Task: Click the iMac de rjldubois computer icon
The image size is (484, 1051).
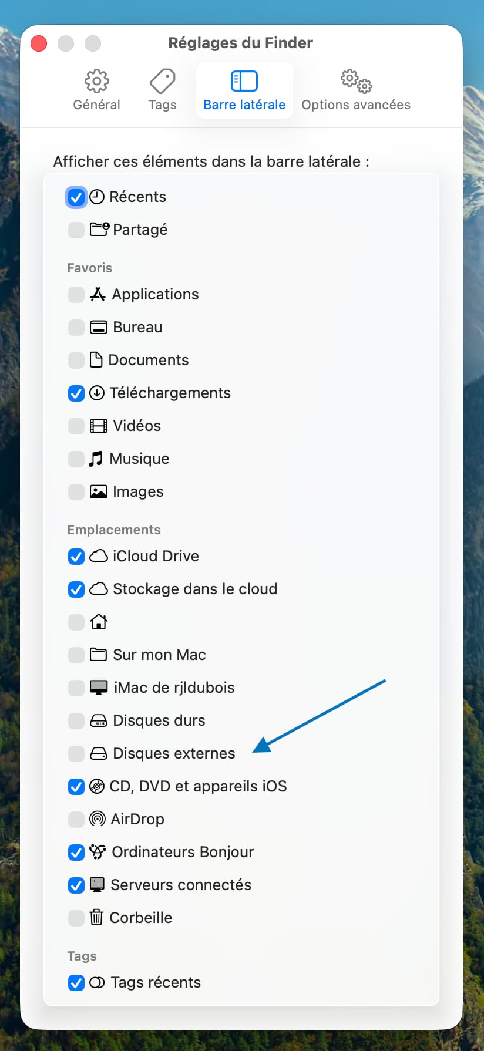Action: pyautogui.click(x=99, y=688)
